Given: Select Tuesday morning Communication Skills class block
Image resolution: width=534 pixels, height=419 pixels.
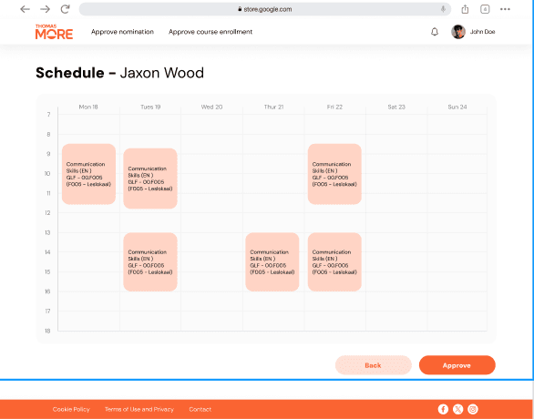Looking at the screenshot, I should pyautogui.click(x=150, y=179).
